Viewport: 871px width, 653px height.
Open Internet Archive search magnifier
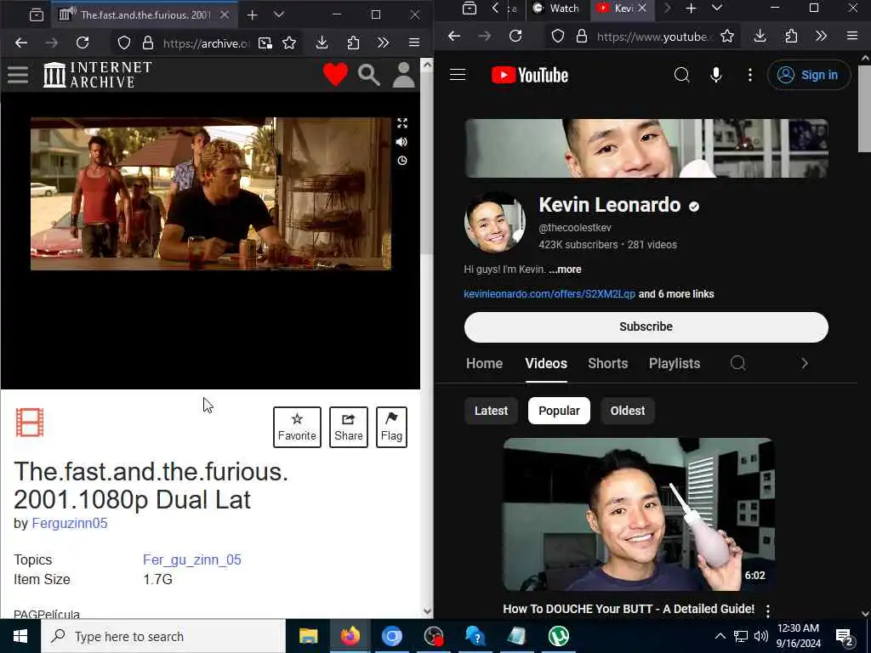click(x=369, y=75)
